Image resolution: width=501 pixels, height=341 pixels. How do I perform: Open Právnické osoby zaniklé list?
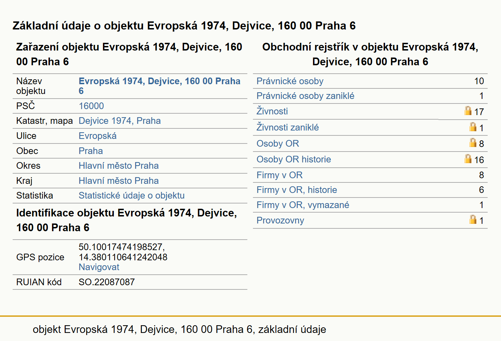point(305,96)
